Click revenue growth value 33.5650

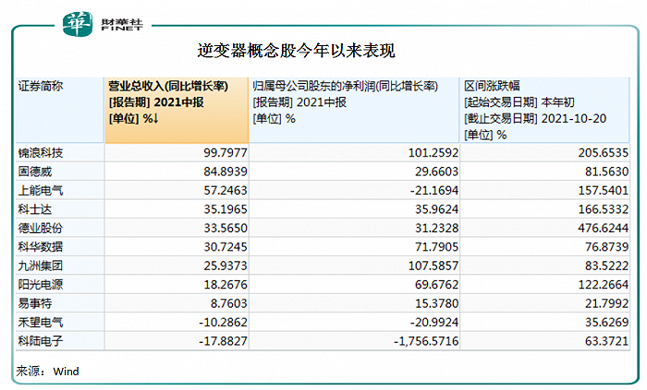pyautogui.click(x=226, y=228)
